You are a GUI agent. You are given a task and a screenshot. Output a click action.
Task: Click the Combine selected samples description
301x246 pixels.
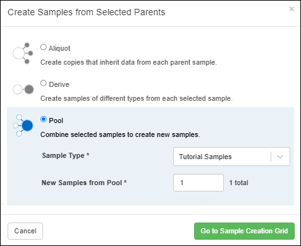120,134
